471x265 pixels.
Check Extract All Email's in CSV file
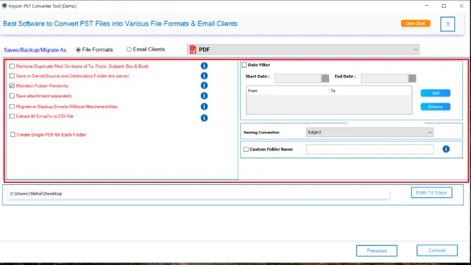pos(12,116)
